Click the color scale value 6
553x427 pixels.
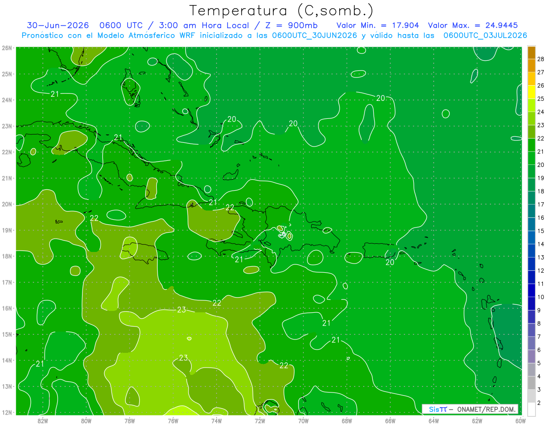click(x=539, y=350)
